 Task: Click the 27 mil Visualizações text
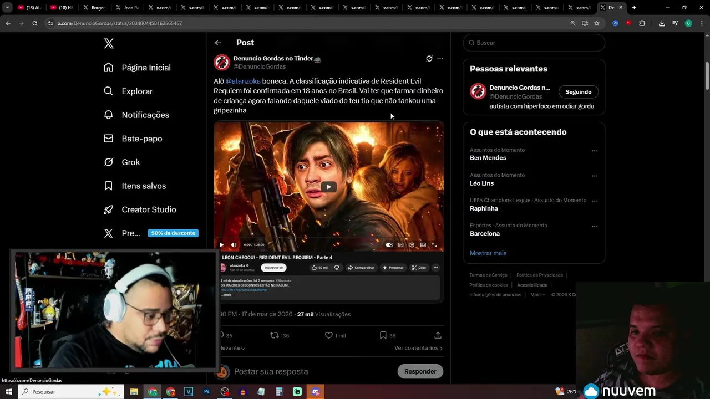[324, 314]
